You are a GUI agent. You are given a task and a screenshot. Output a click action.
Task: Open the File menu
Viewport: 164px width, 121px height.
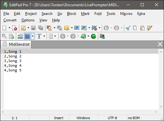click(6, 14)
